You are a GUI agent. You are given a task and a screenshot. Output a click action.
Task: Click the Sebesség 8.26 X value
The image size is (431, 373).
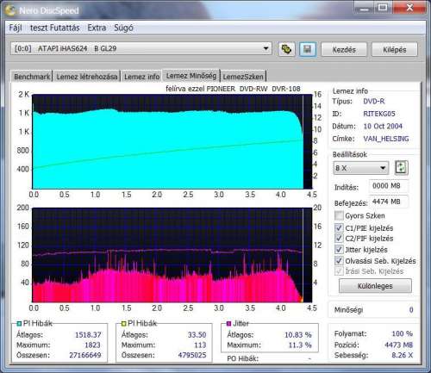point(403,355)
